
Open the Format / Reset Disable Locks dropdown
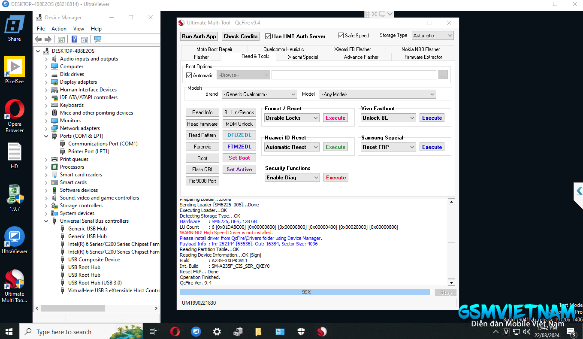(x=292, y=118)
